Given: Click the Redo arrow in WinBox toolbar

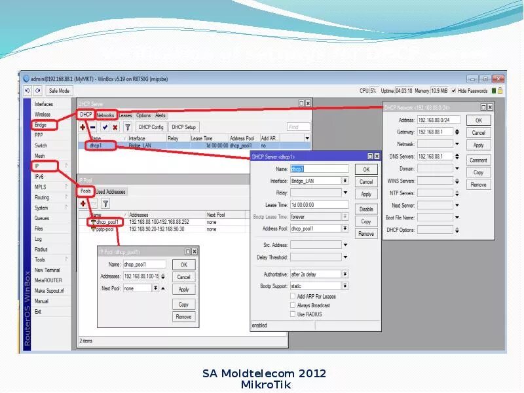Looking at the screenshot, I should click(x=38, y=90).
